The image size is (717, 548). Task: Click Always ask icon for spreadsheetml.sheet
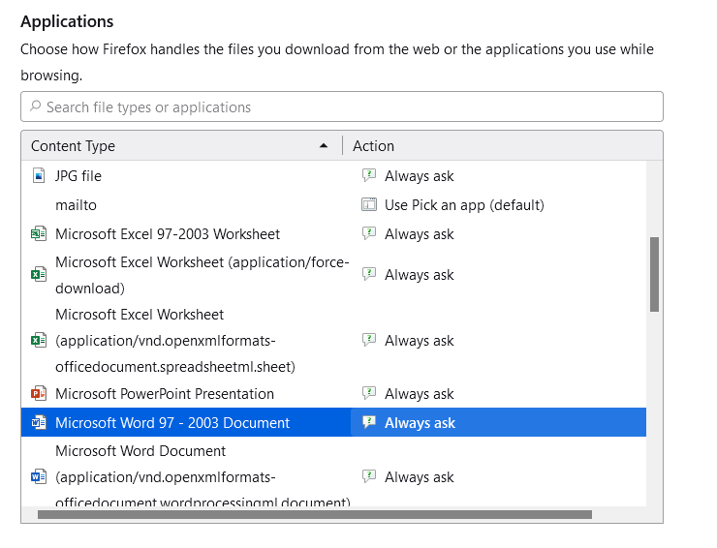[369, 340]
